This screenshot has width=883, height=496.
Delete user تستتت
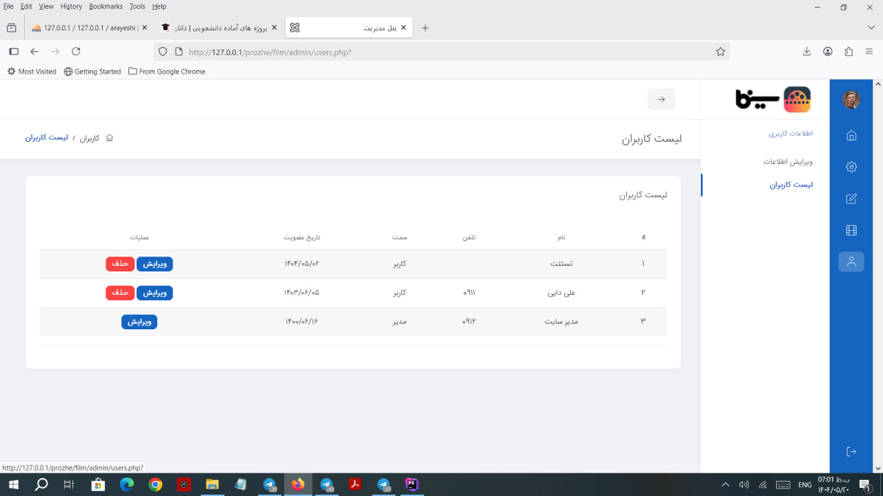tap(120, 264)
